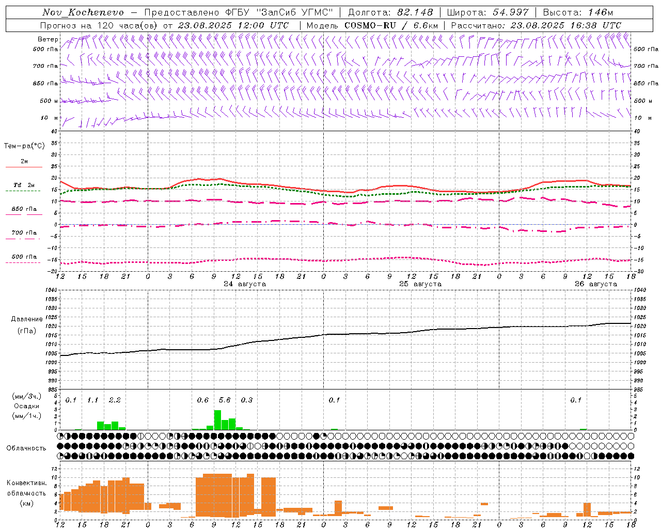Click the 3-hour precipitation total 2.2

(115, 400)
